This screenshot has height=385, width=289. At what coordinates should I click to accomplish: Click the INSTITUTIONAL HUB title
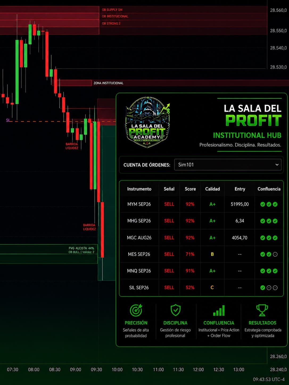coord(247,135)
